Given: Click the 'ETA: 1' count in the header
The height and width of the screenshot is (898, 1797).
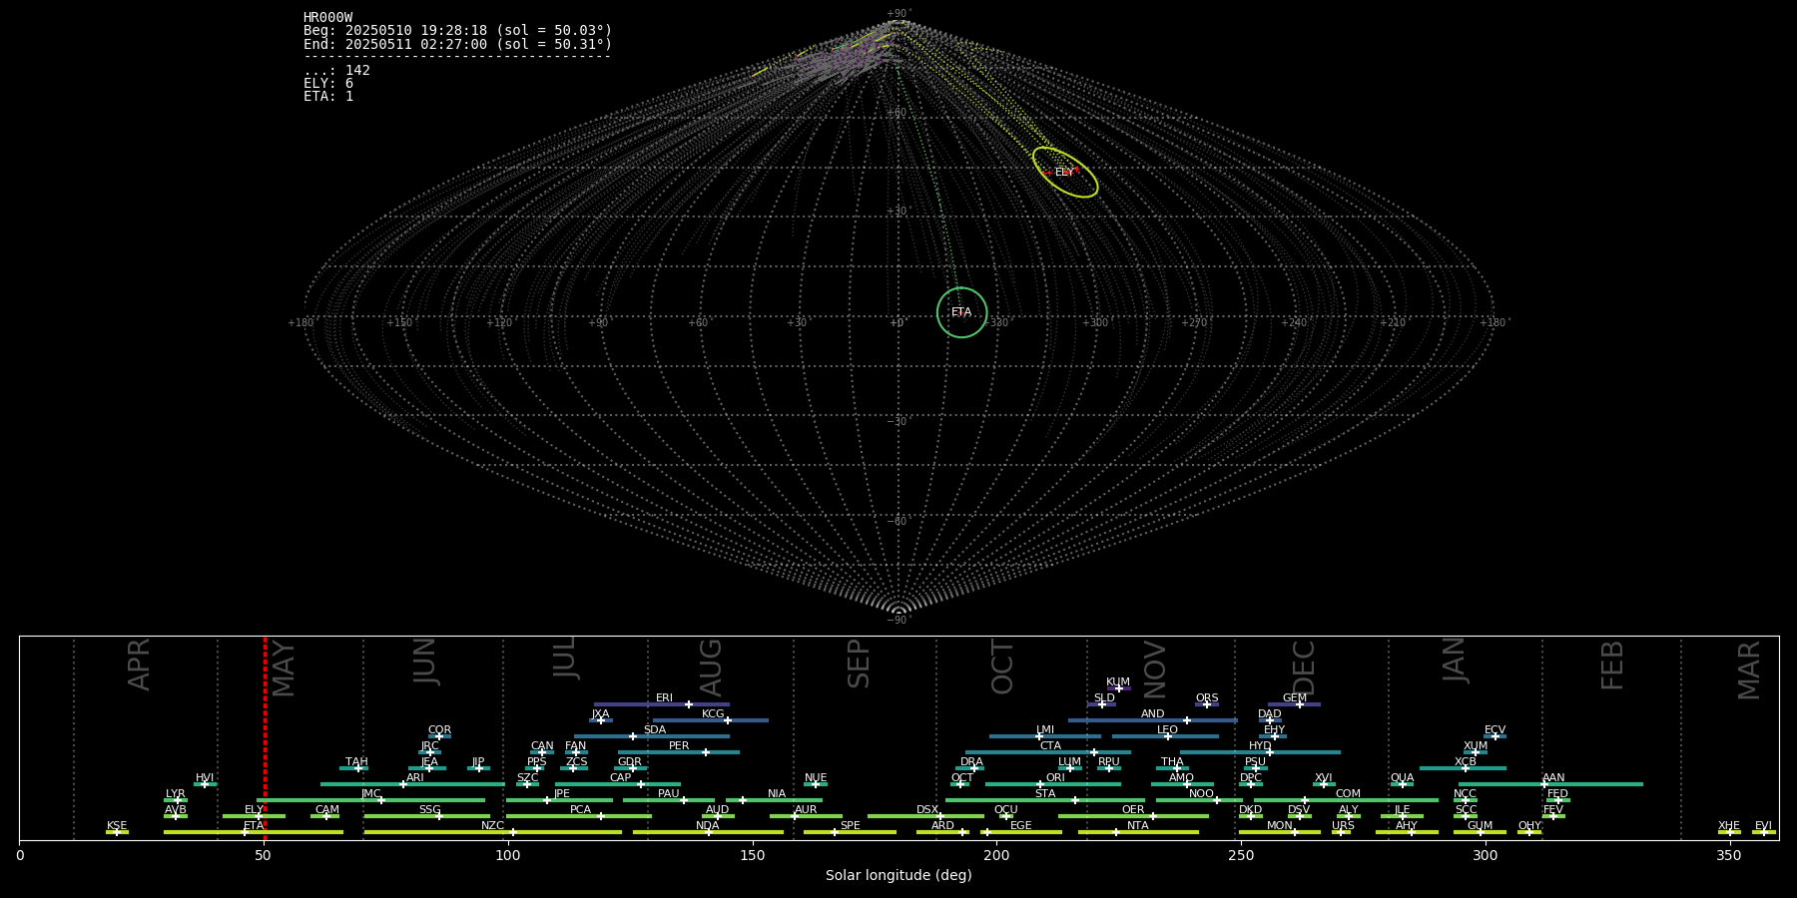Looking at the screenshot, I should tap(328, 96).
